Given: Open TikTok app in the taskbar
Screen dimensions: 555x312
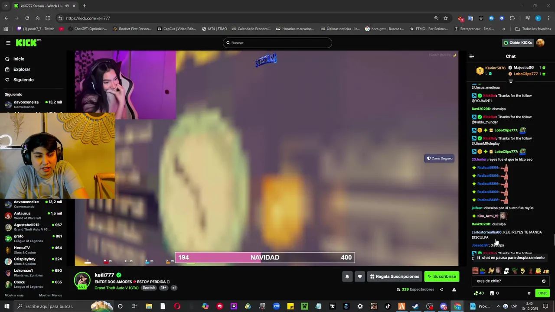Looking at the screenshot, I should pos(388,306).
